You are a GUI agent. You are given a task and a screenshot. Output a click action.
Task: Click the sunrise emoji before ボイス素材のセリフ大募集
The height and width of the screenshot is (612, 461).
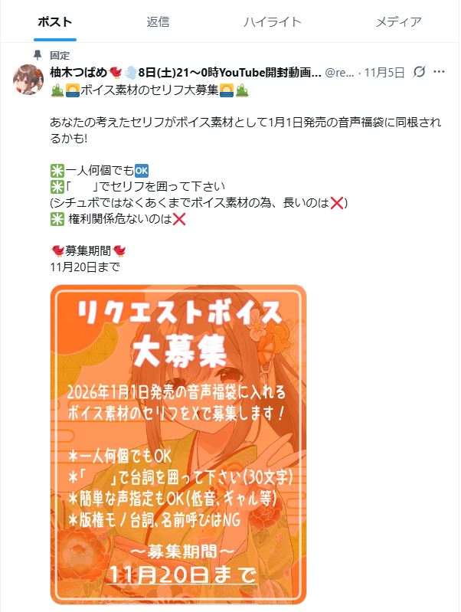73,90
